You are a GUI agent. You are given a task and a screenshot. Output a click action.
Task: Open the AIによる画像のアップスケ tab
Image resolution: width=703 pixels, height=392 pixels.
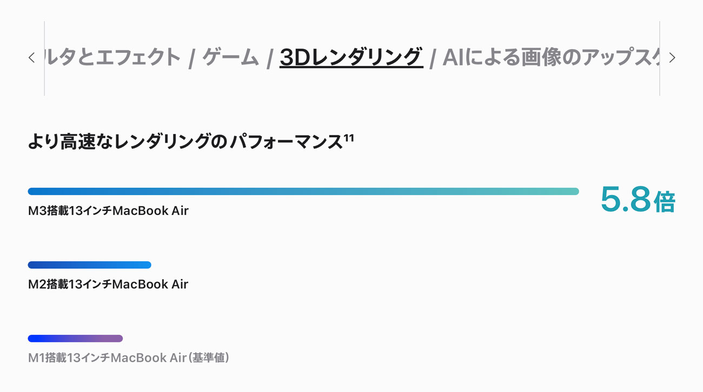(551, 58)
